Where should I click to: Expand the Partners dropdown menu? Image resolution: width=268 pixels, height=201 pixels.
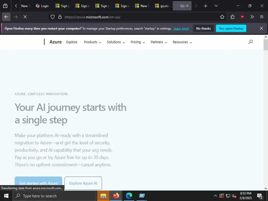[159, 42]
